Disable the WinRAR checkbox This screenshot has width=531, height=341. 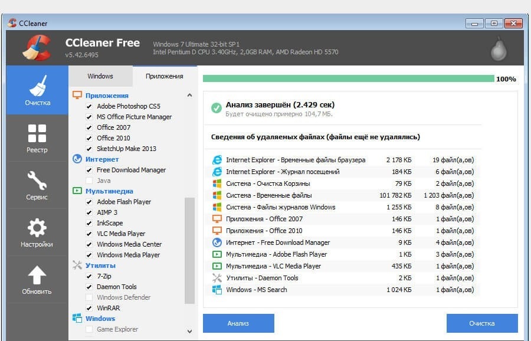tap(90, 309)
